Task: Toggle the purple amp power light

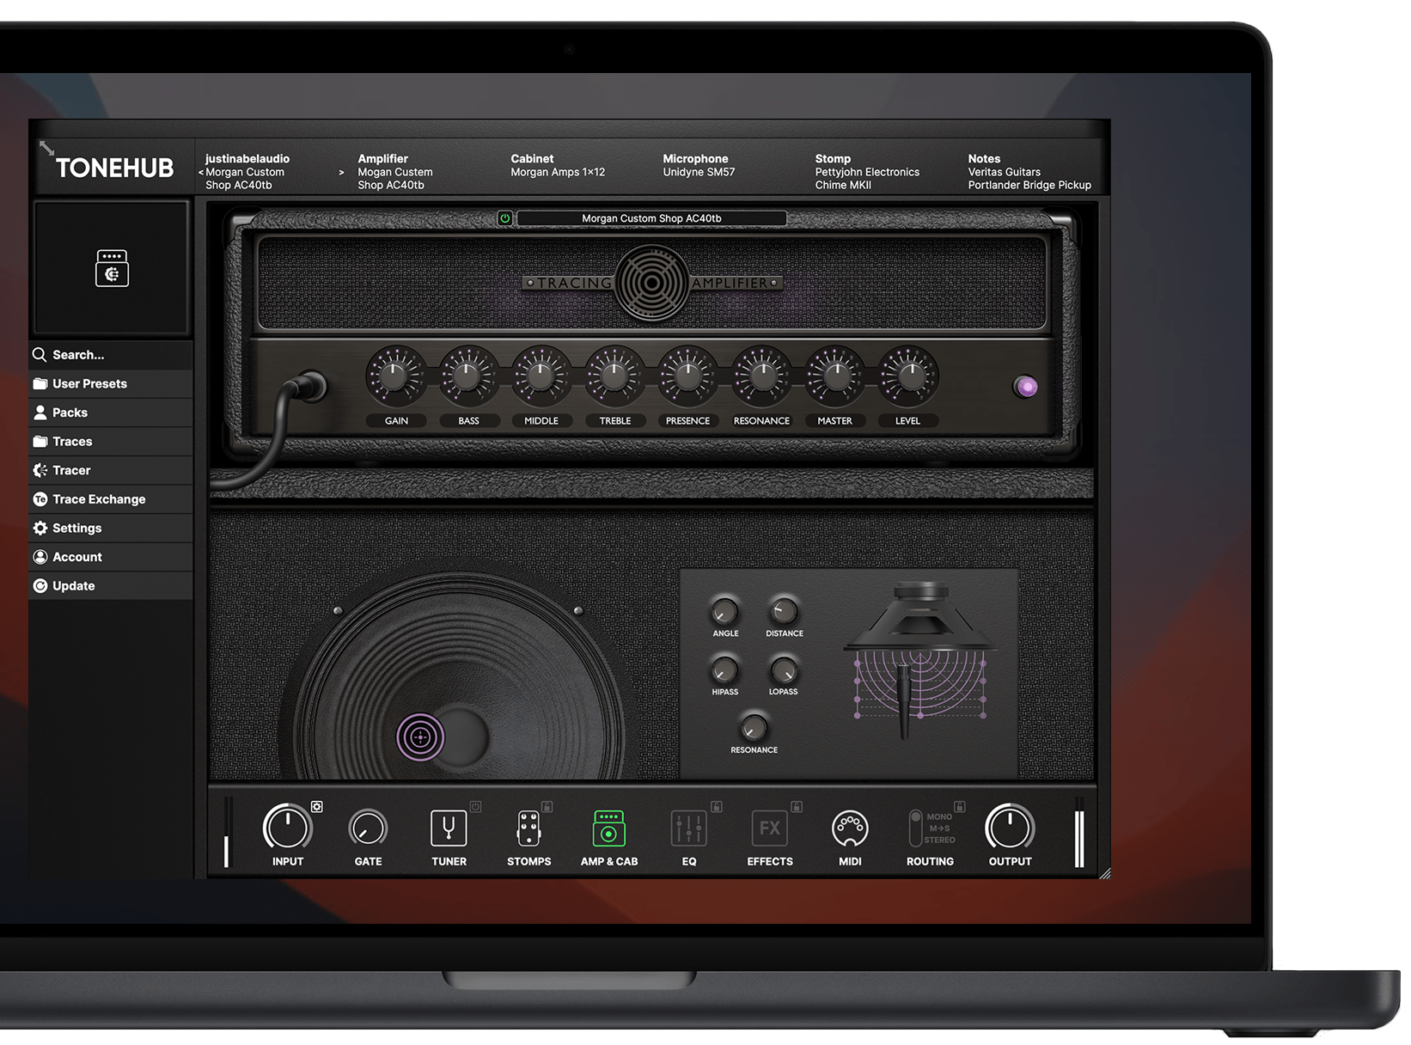Action: point(1026,387)
